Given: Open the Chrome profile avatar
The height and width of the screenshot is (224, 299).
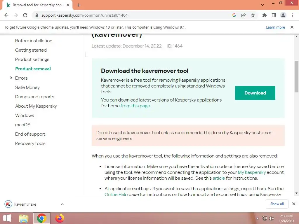Looking at the screenshot, I should coord(283,15).
